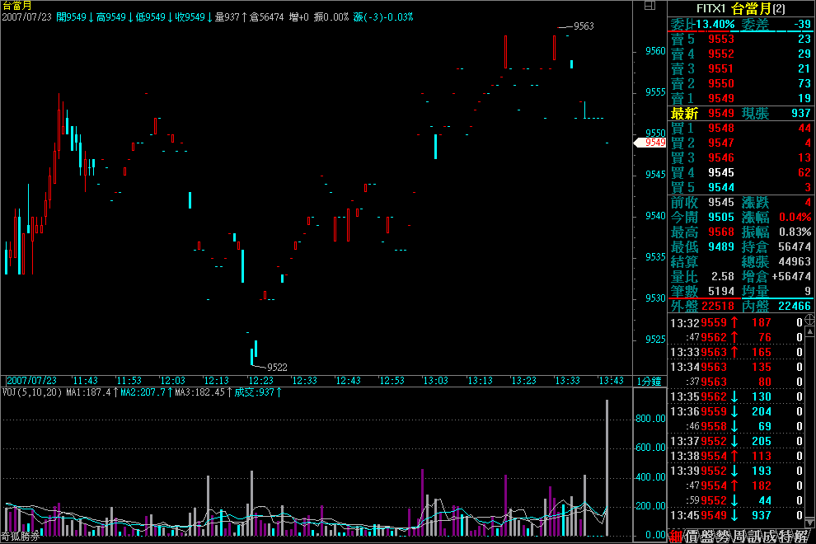
Task: Open the 1分鐘 timeframe selector
Action: (649, 381)
